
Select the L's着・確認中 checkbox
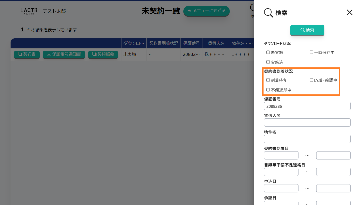[311, 80]
